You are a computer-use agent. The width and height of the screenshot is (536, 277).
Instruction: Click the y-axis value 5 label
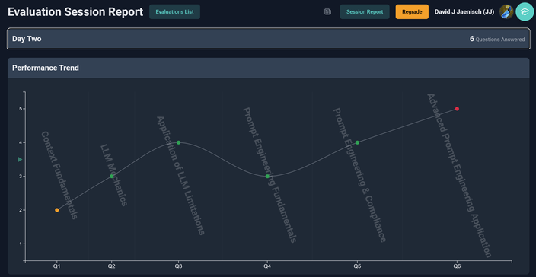pyautogui.click(x=20, y=109)
